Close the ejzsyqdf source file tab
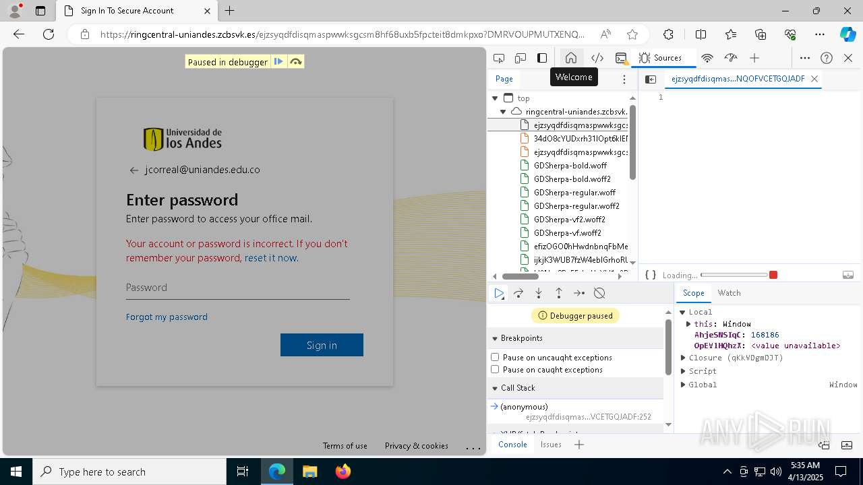This screenshot has width=863, height=485. point(814,79)
